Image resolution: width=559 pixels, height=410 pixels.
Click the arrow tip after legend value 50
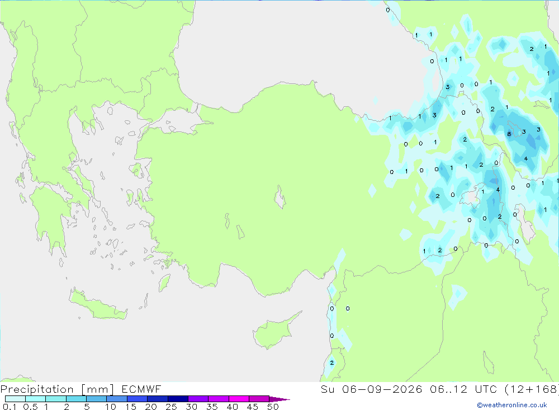pyautogui.click(x=280, y=399)
